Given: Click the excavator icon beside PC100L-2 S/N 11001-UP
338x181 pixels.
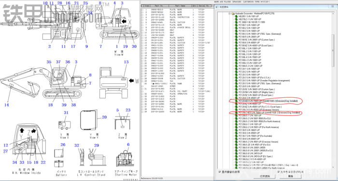Looking at the screenshot, I should point(236,51).
